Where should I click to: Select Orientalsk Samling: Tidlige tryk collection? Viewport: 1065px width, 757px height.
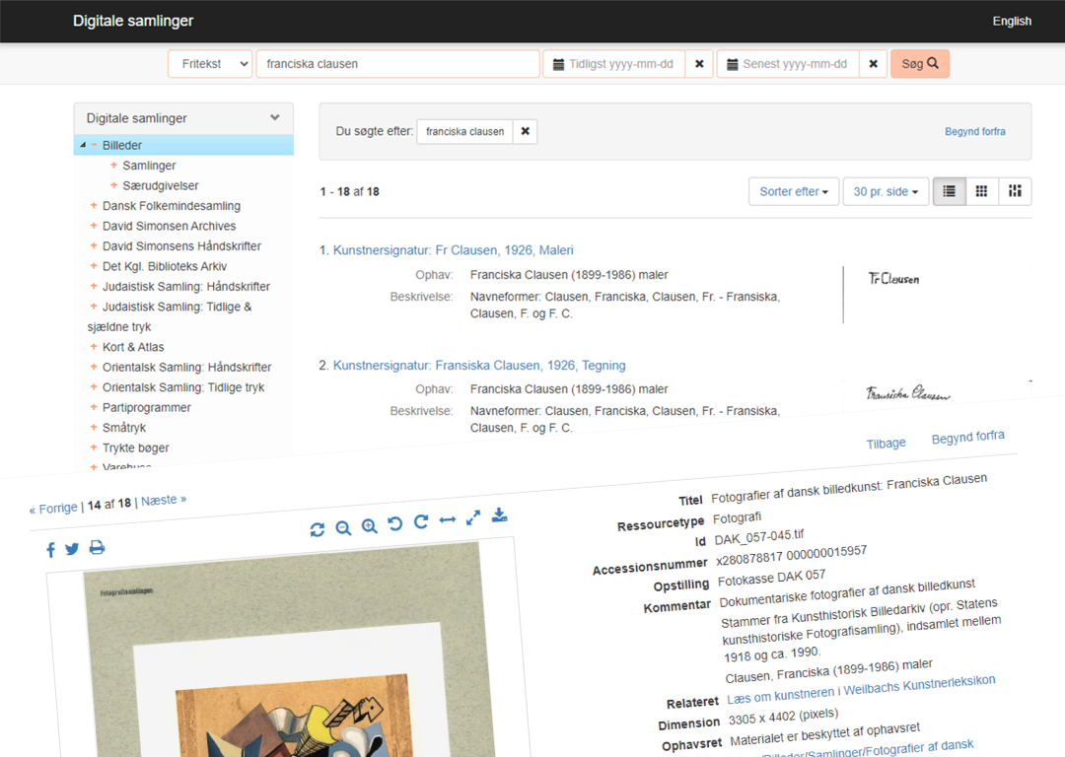tap(183, 387)
